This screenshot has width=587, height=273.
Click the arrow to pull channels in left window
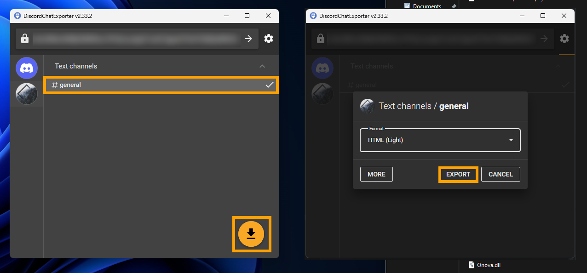(248, 39)
